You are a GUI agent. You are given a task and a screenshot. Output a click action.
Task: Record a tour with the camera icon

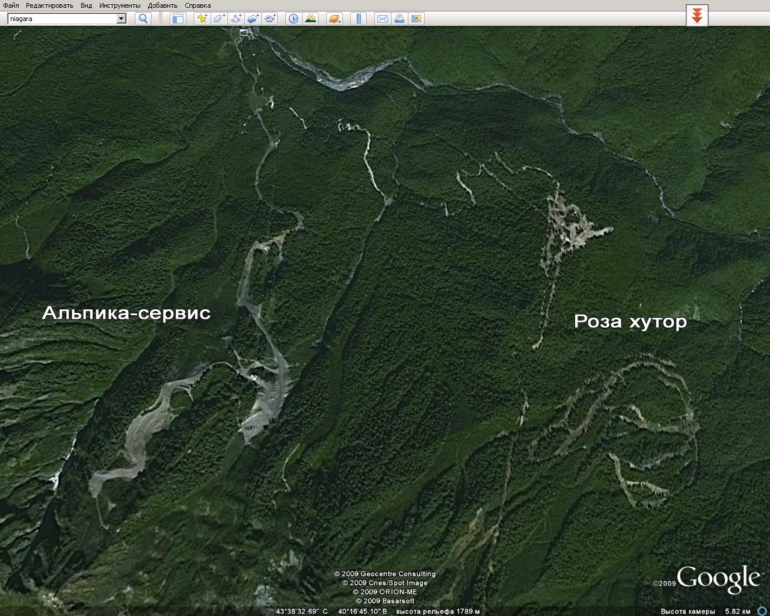click(x=270, y=19)
